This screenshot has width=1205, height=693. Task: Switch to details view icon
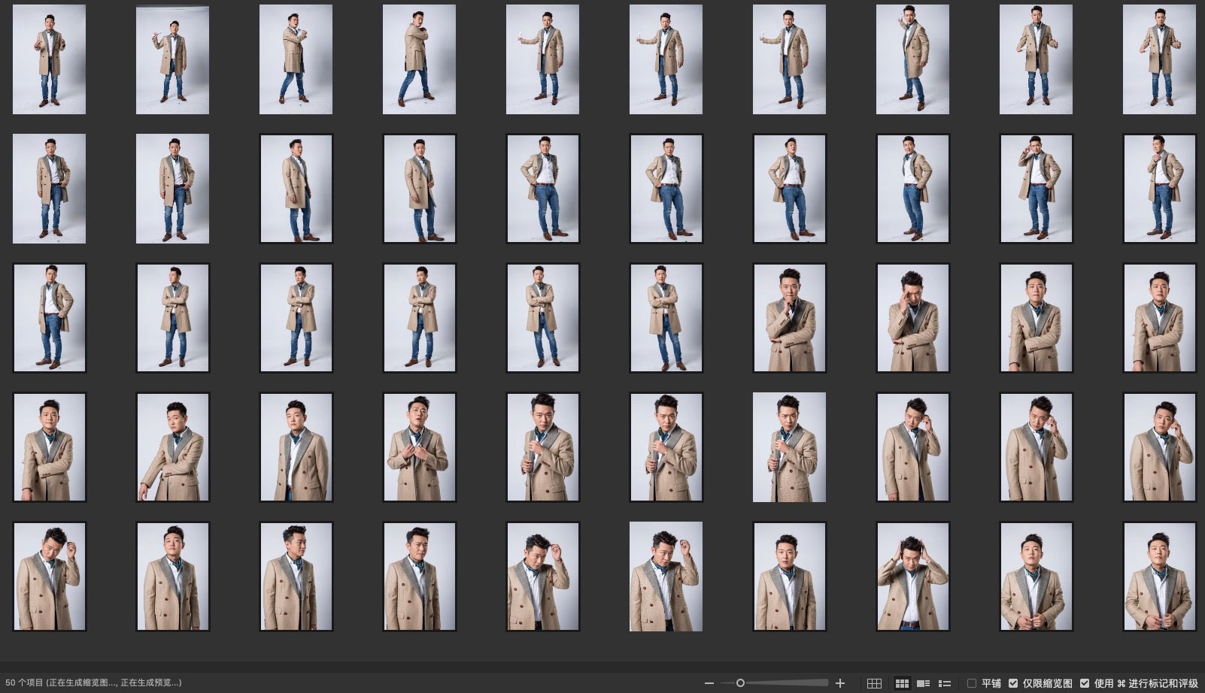pyautogui.click(x=924, y=683)
